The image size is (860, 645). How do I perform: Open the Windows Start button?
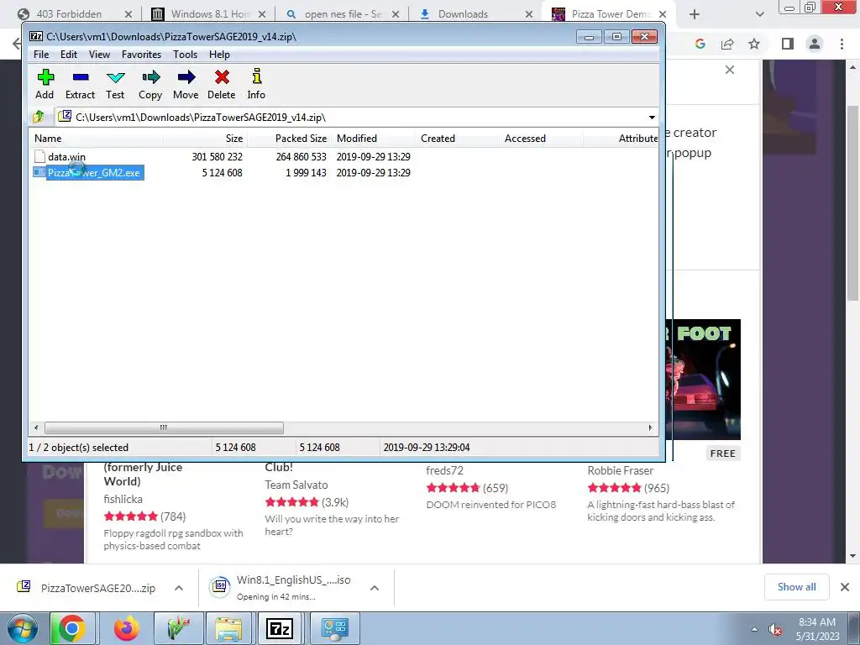[x=23, y=629]
